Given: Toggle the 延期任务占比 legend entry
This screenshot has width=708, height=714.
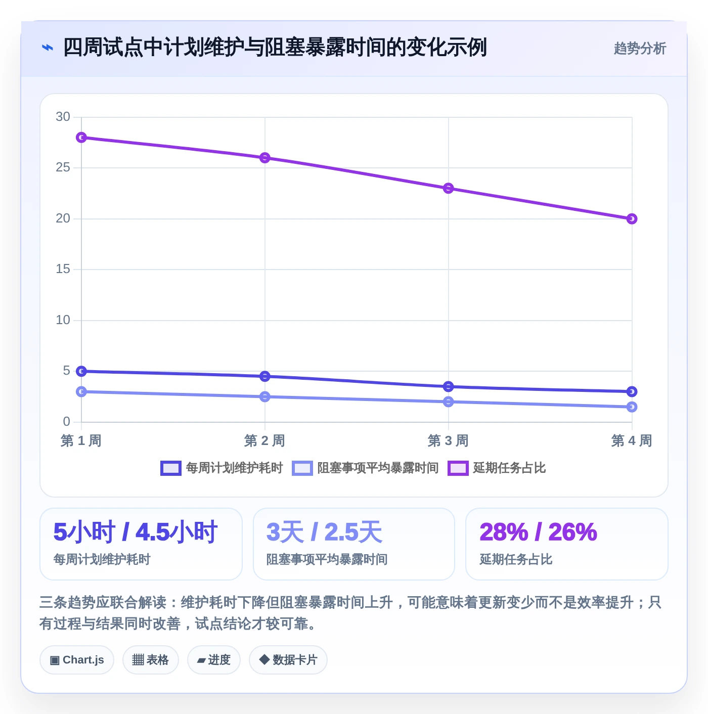Looking at the screenshot, I should [497, 468].
